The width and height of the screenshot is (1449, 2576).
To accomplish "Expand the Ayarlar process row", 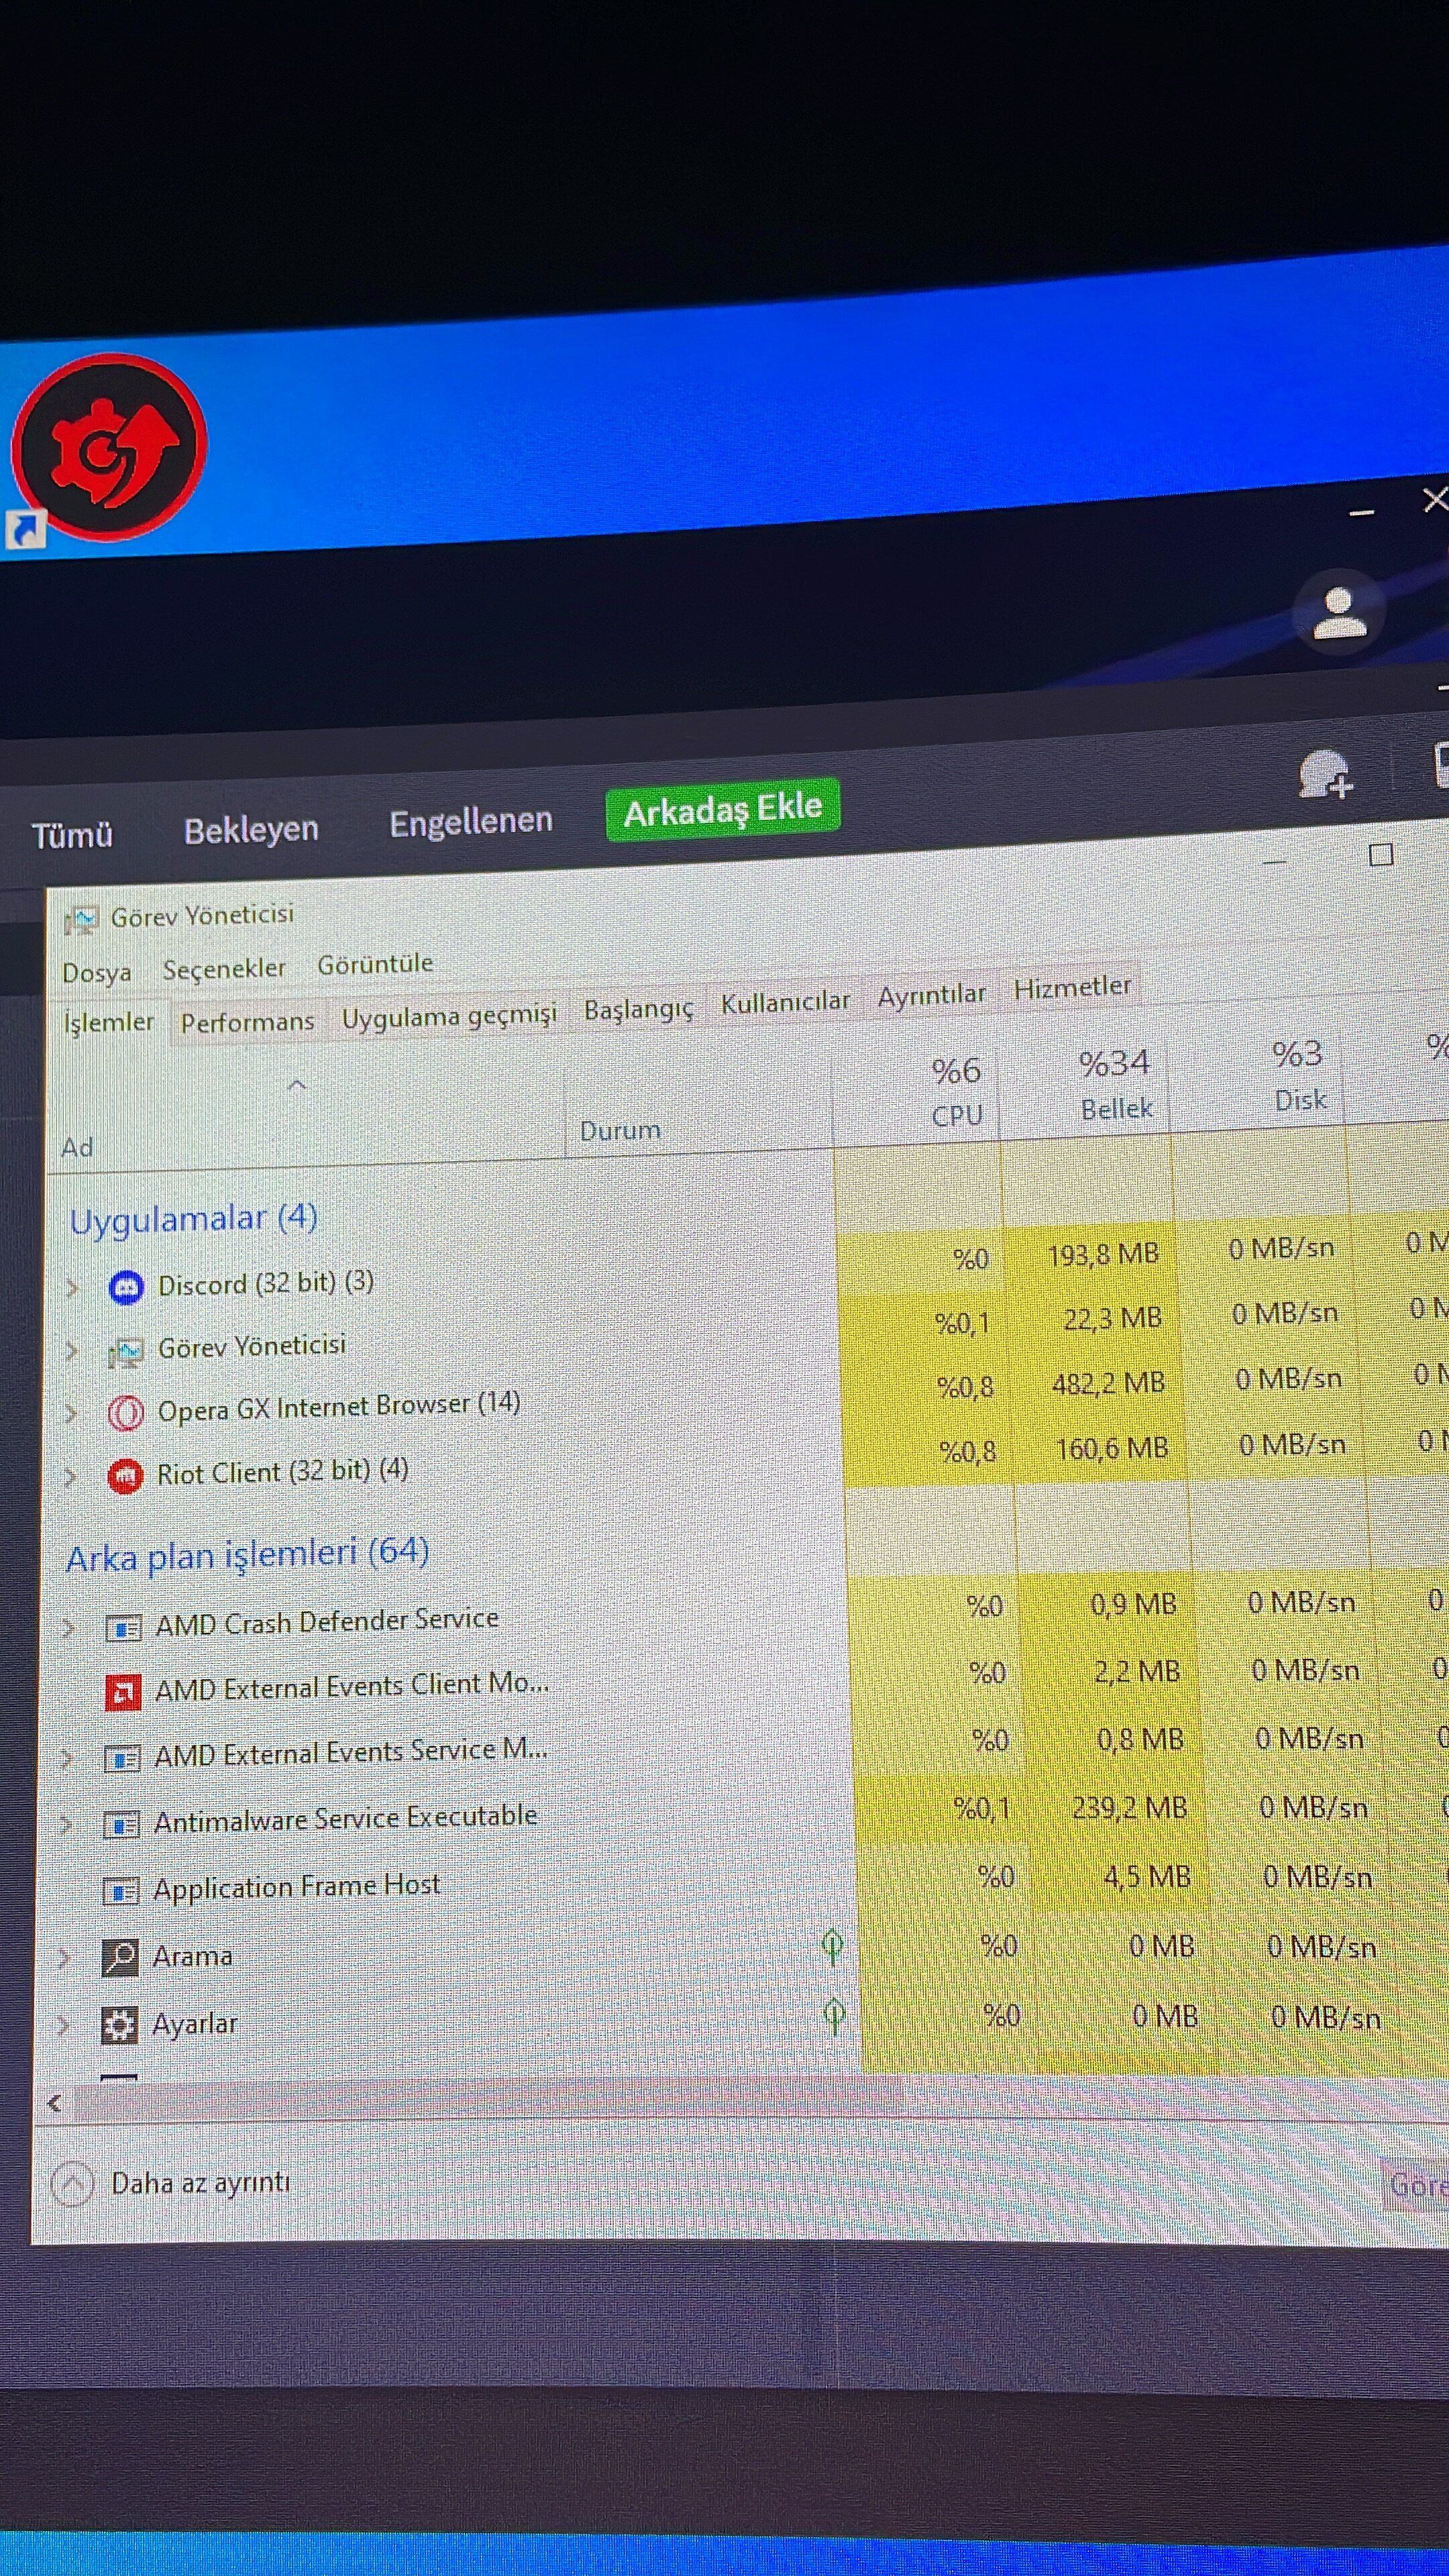I will click(63, 2026).
